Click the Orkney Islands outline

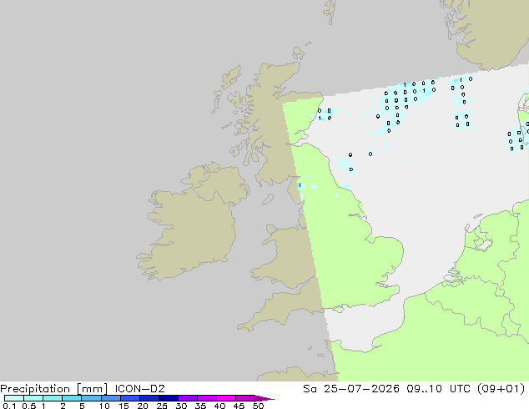pyautogui.click(x=299, y=53)
